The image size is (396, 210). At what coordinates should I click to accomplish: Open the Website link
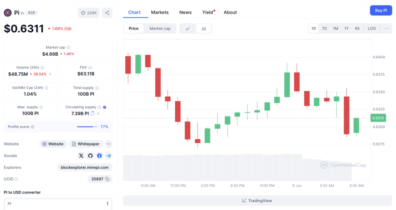point(53,144)
